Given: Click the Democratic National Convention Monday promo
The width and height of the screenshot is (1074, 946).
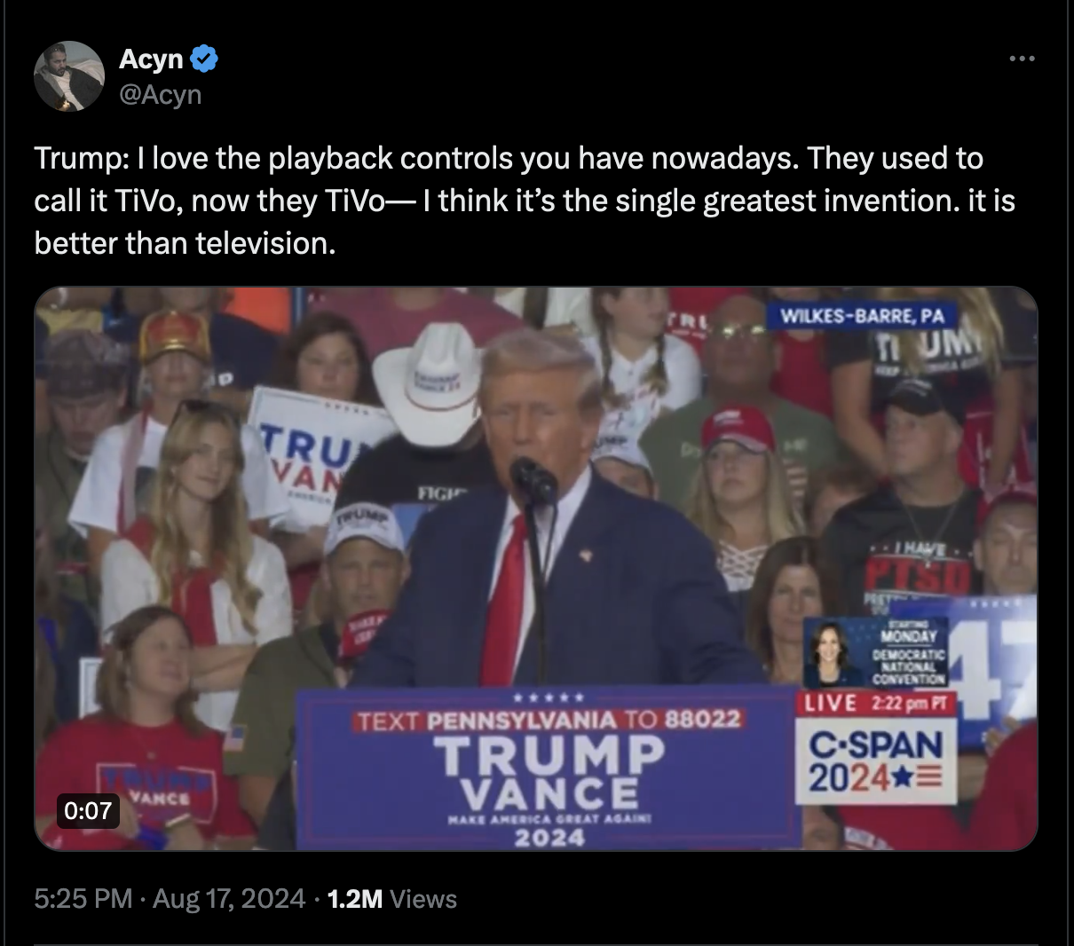Looking at the screenshot, I should [x=877, y=654].
